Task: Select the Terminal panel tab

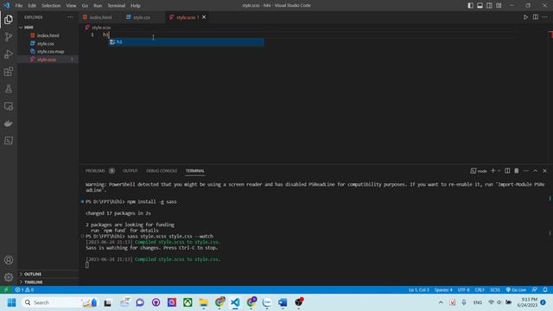Action: click(x=195, y=171)
